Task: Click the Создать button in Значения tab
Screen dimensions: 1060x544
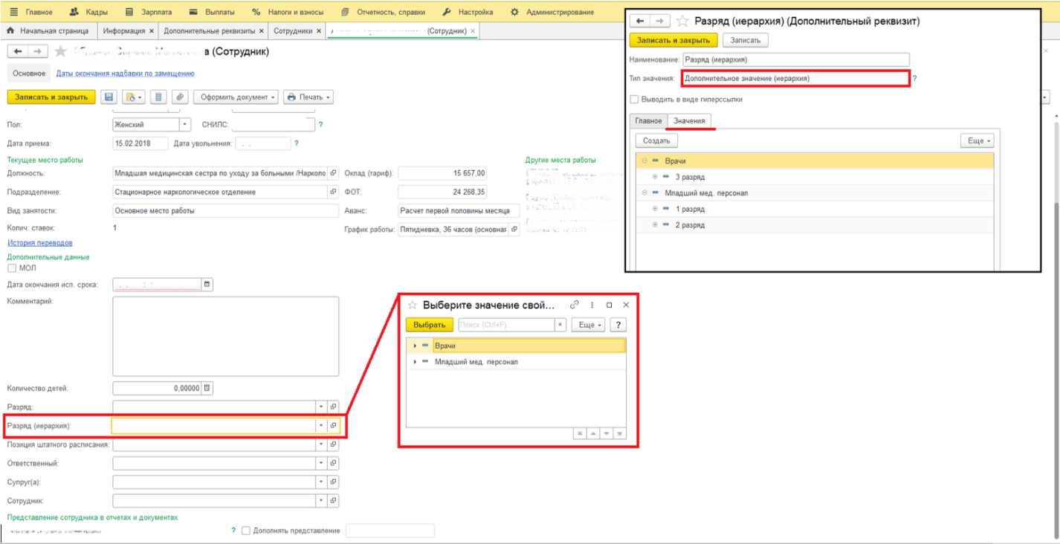Action: click(656, 140)
